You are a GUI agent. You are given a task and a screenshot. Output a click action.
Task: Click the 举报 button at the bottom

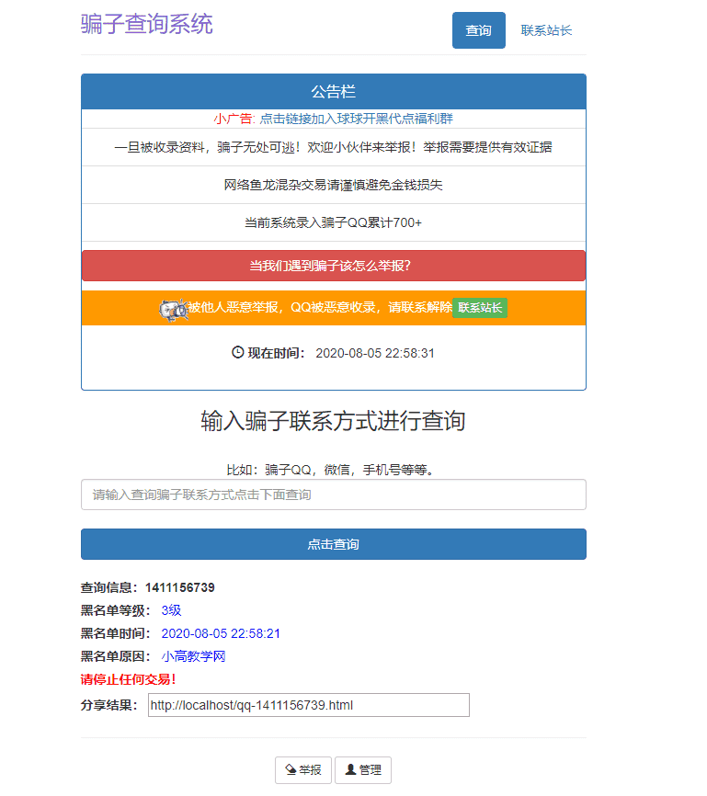[x=303, y=770]
